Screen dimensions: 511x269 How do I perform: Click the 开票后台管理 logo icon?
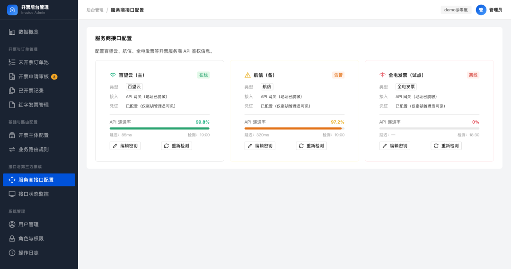[x=12, y=10]
